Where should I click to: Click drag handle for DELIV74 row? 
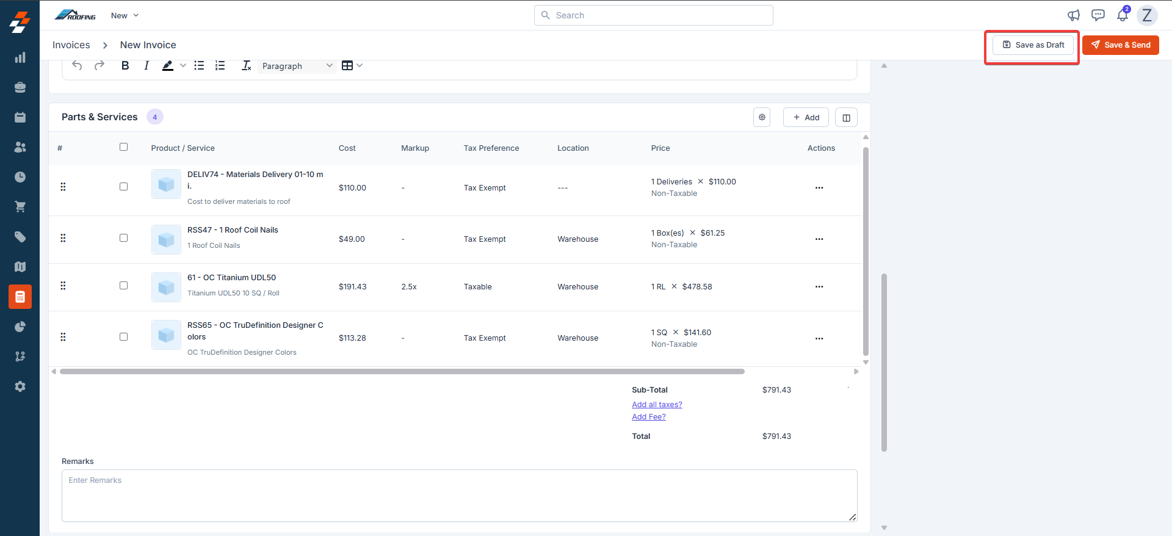click(63, 187)
